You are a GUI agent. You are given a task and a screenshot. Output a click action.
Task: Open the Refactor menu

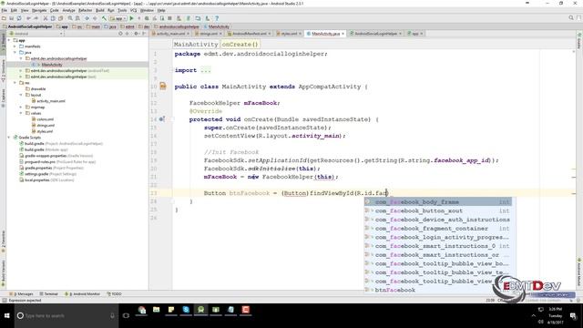click(85, 10)
